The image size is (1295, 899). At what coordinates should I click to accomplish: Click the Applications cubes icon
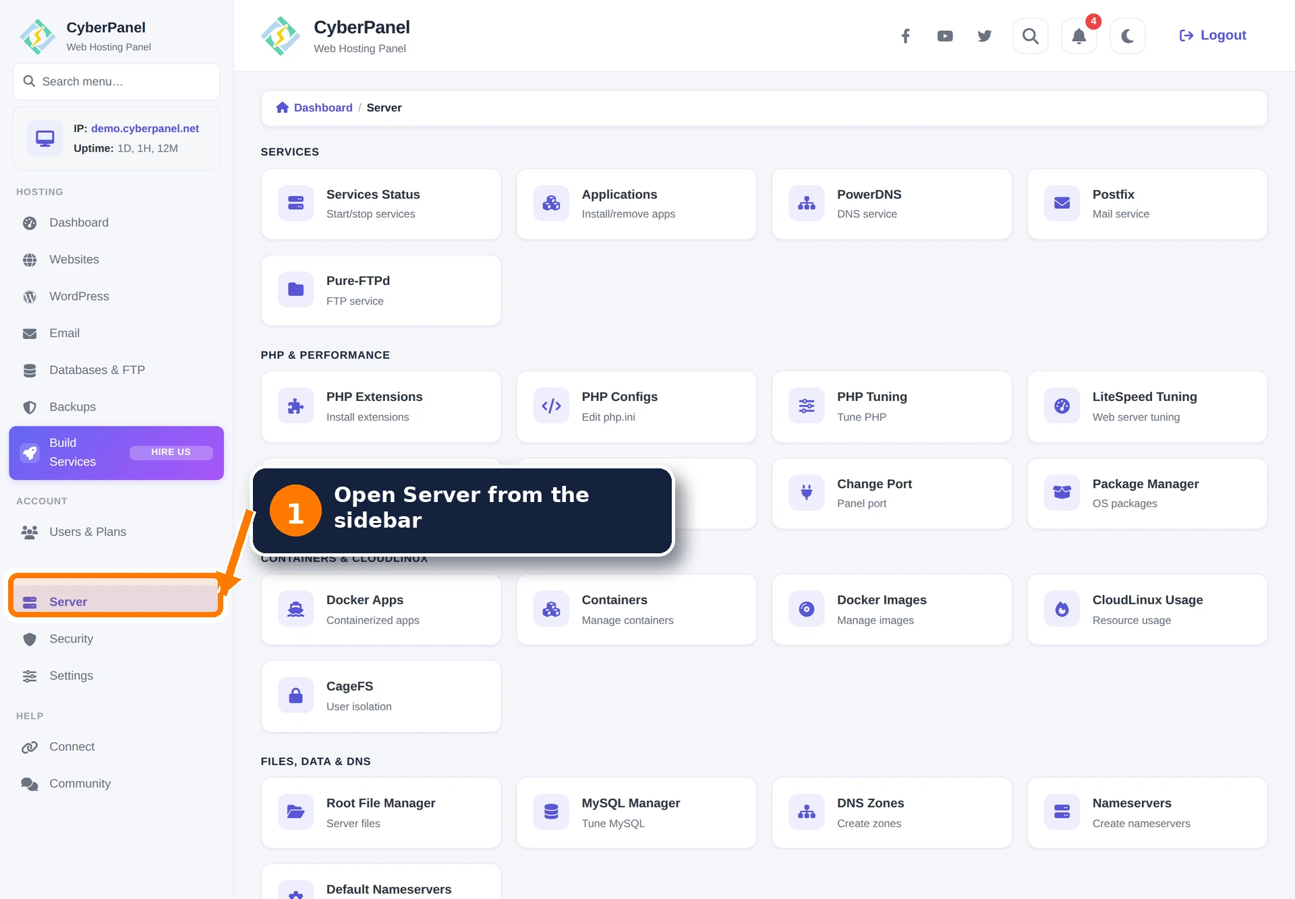coord(552,204)
